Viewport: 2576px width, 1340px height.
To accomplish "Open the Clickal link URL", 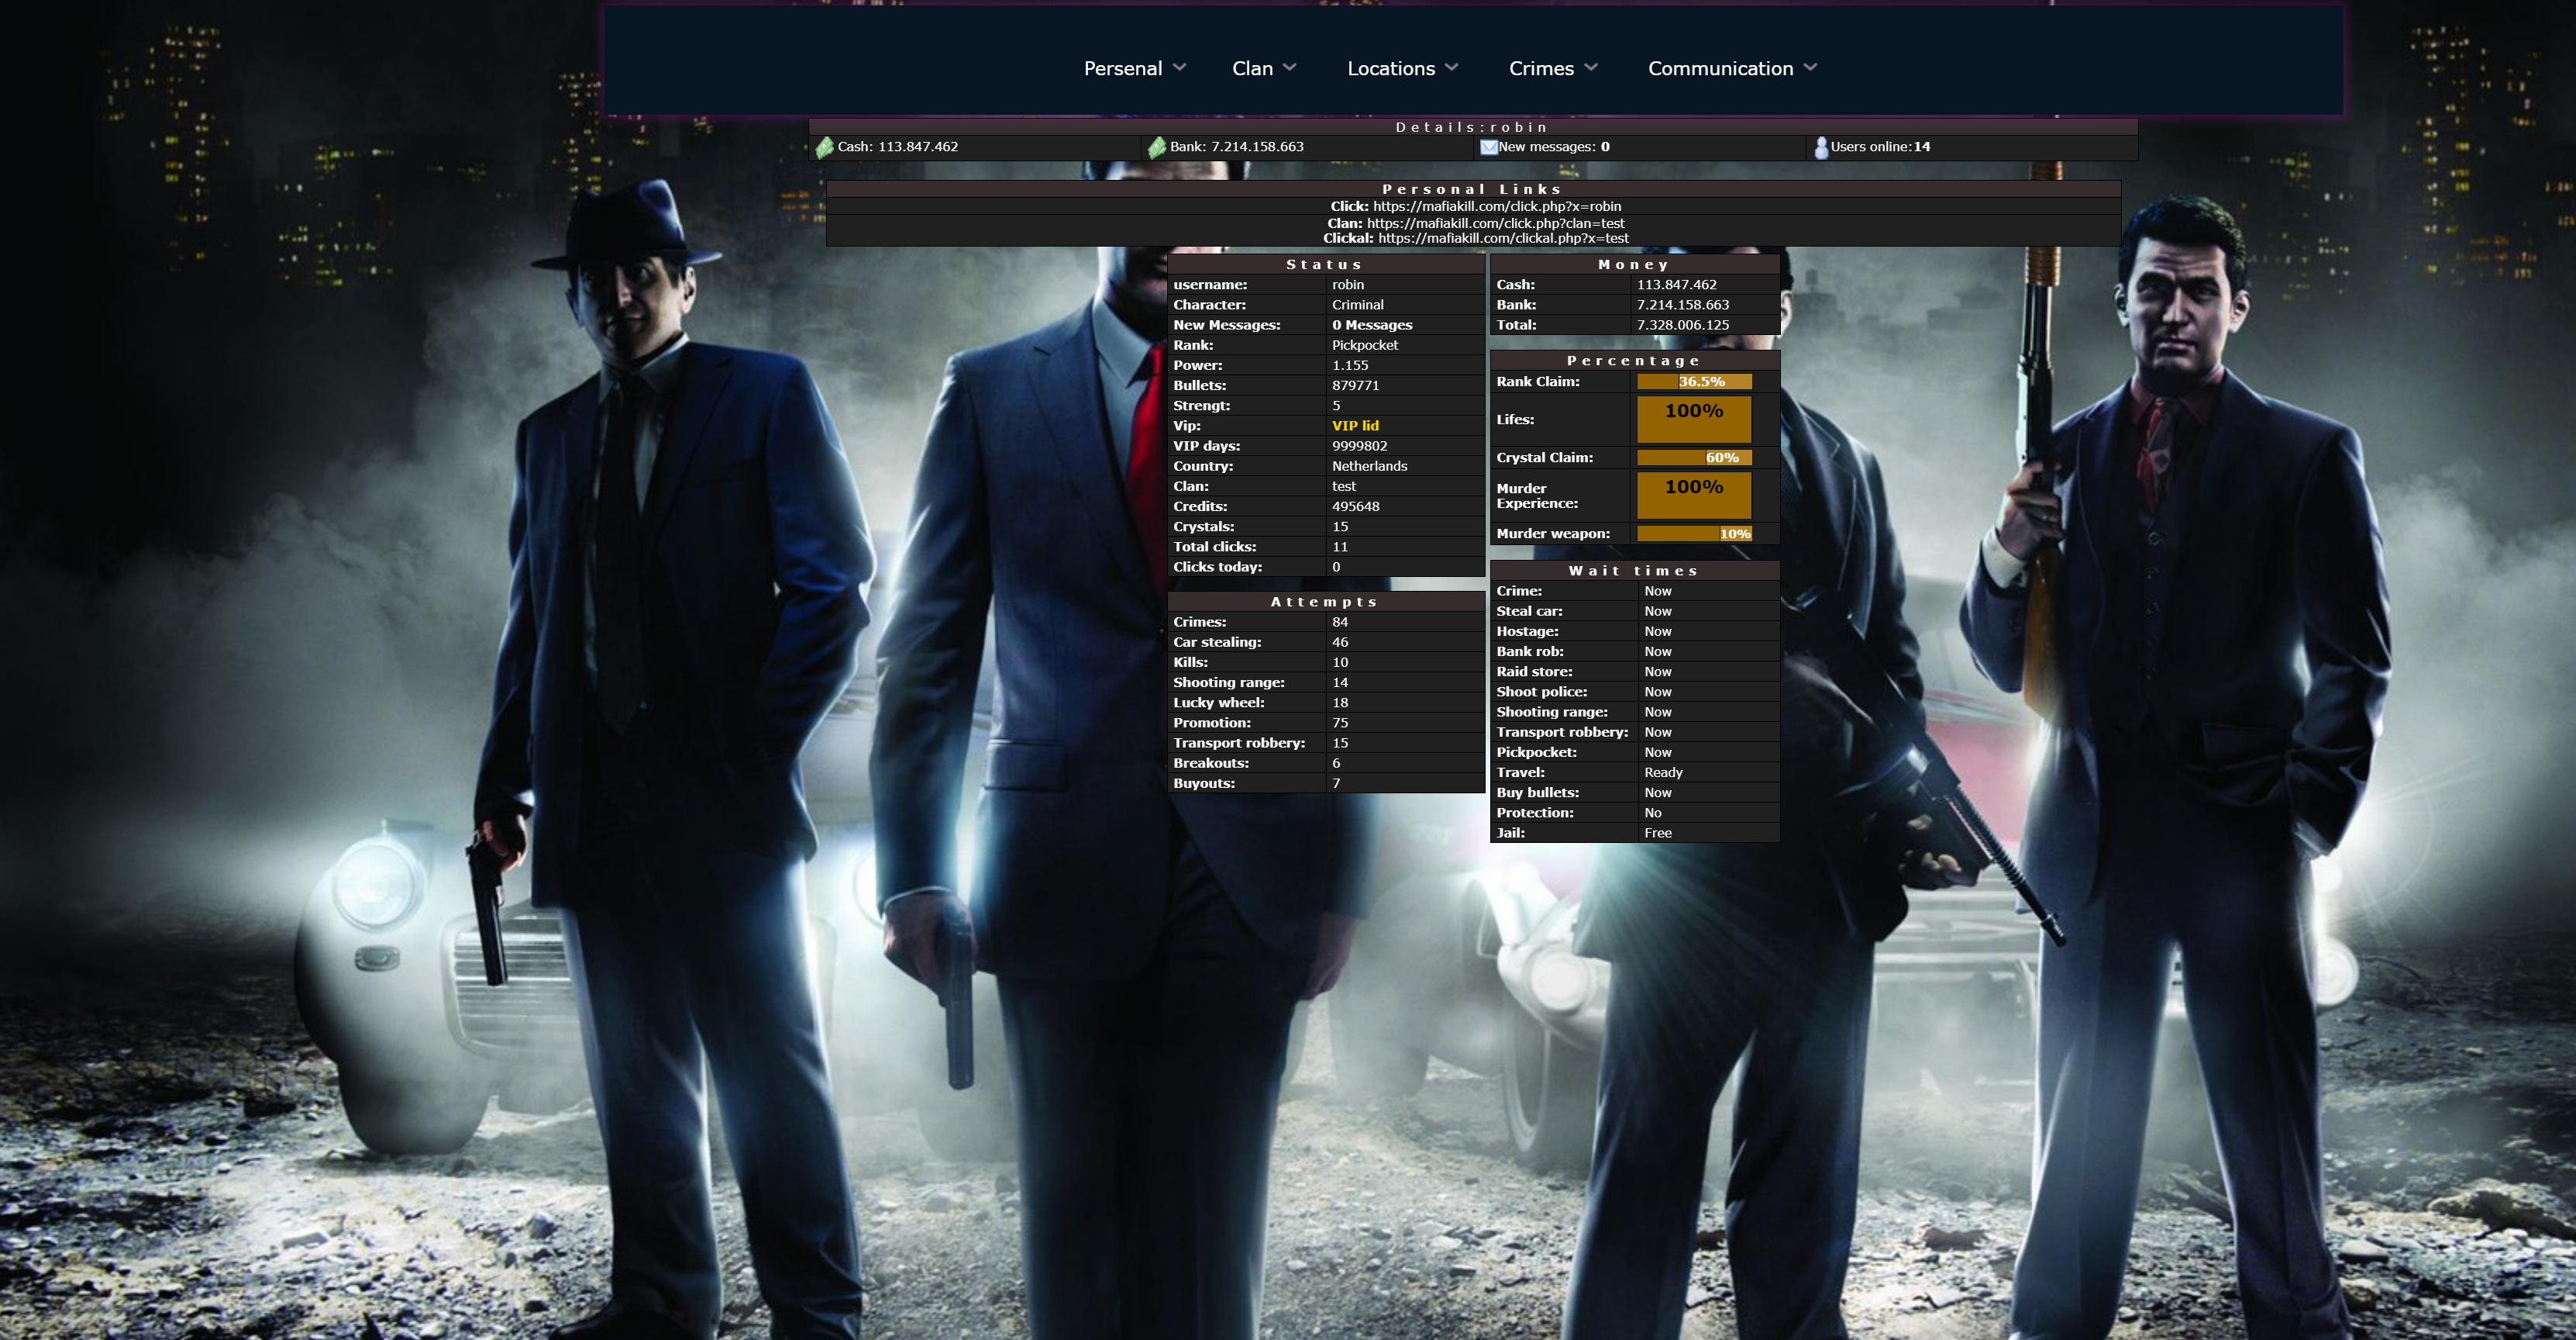I will [x=1503, y=238].
